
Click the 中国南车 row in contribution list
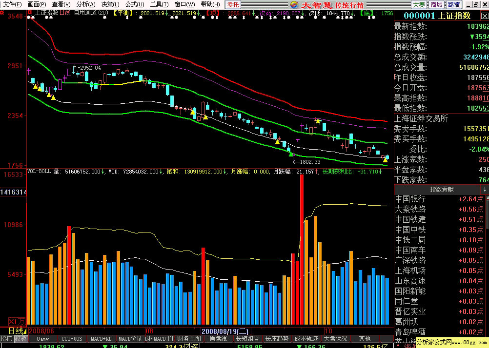pyautogui.click(x=439, y=250)
